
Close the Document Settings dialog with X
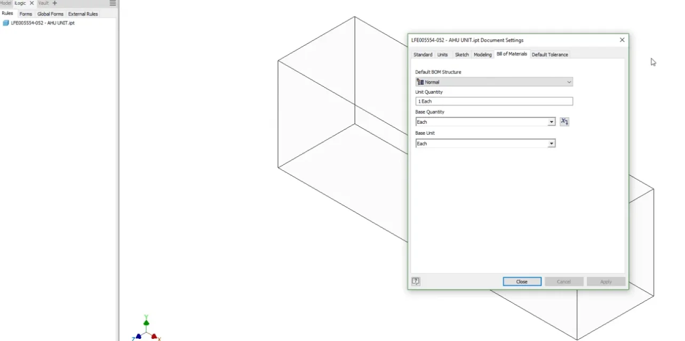(x=622, y=40)
